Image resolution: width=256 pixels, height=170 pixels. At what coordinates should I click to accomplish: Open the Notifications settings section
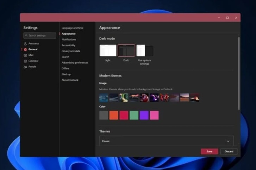(69, 40)
